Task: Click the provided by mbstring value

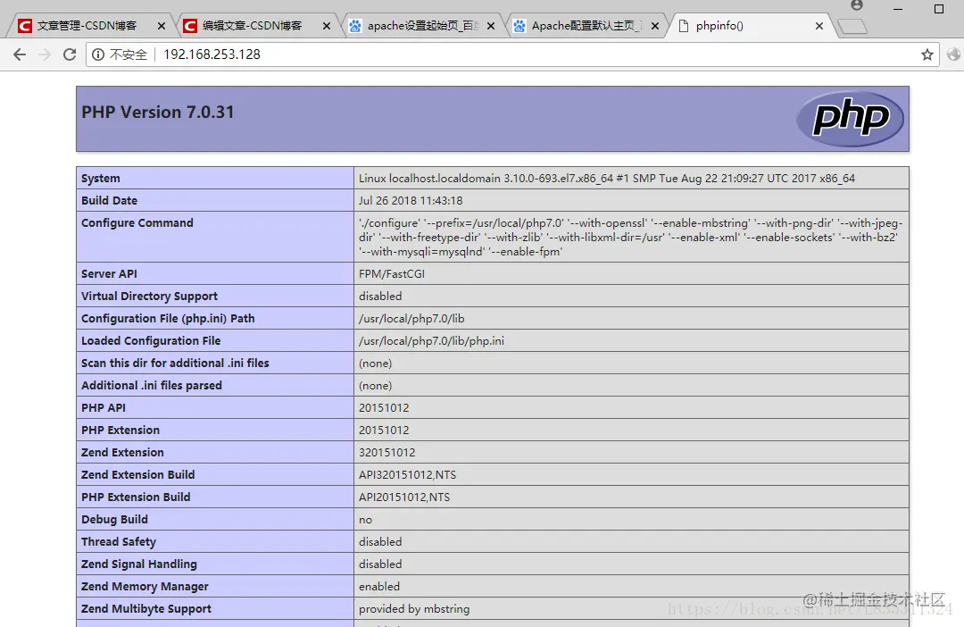Action: (414, 609)
